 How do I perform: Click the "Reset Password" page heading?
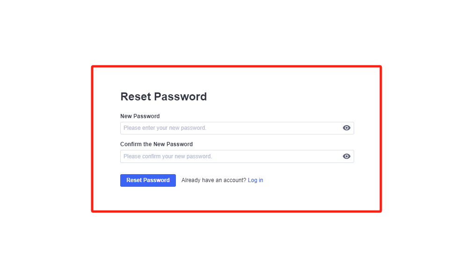[164, 97]
